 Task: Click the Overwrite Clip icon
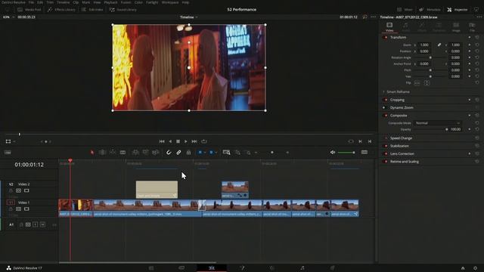click(145, 153)
